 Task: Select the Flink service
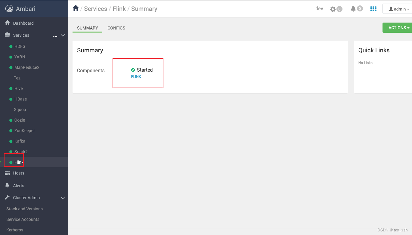[x=19, y=162]
